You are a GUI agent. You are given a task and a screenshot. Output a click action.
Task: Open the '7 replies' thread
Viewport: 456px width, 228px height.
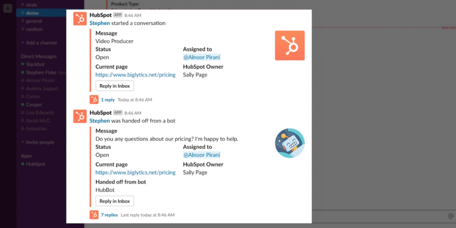coord(110,215)
